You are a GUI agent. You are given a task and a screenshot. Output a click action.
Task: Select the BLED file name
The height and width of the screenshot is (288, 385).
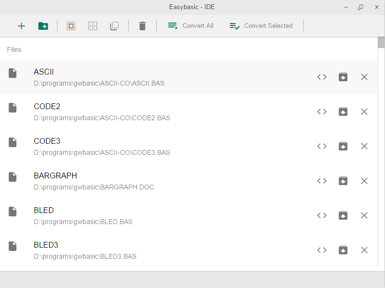44,211
